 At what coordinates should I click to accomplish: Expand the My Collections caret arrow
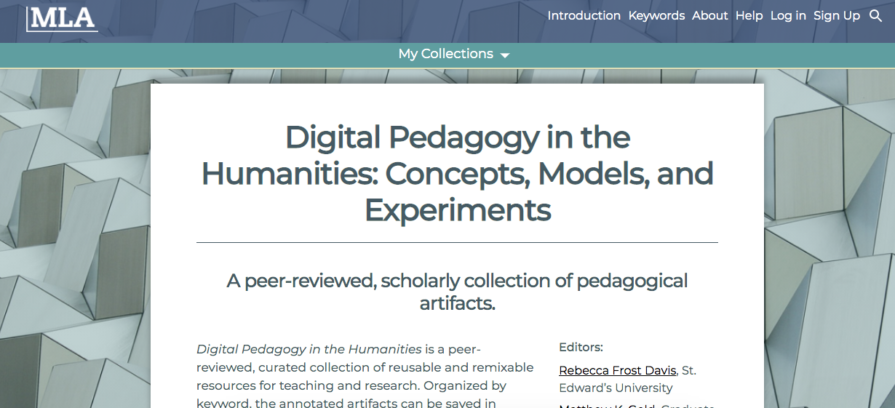tap(505, 55)
